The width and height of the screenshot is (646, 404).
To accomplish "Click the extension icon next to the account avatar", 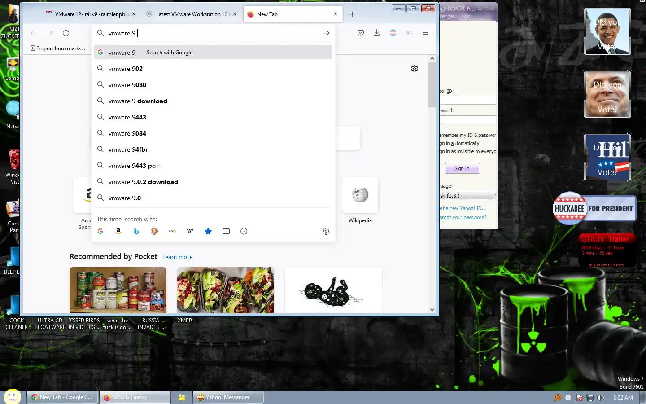I will point(409,33).
